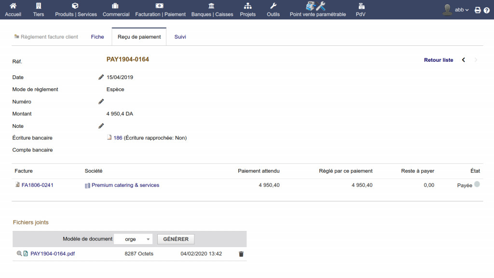
Task: Switch to the Fiche tab
Action: pyautogui.click(x=97, y=37)
